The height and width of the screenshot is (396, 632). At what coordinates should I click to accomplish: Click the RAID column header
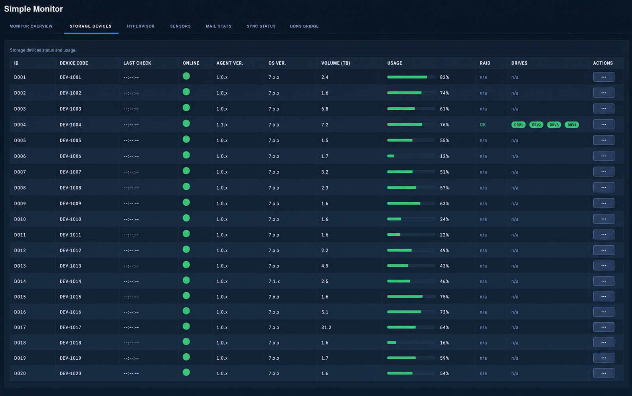[x=485, y=63]
